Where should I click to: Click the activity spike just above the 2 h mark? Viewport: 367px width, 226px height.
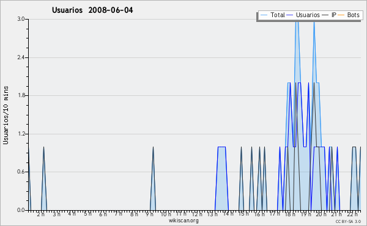(44, 178)
